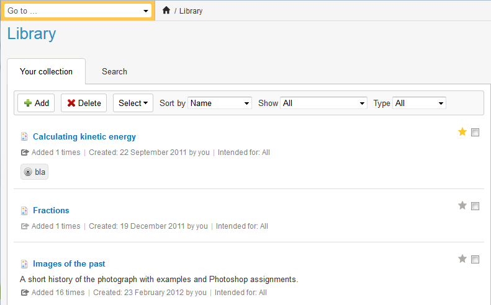The width and height of the screenshot is (491, 305).
Task: Open the Go to dropdown
Action: (x=78, y=11)
